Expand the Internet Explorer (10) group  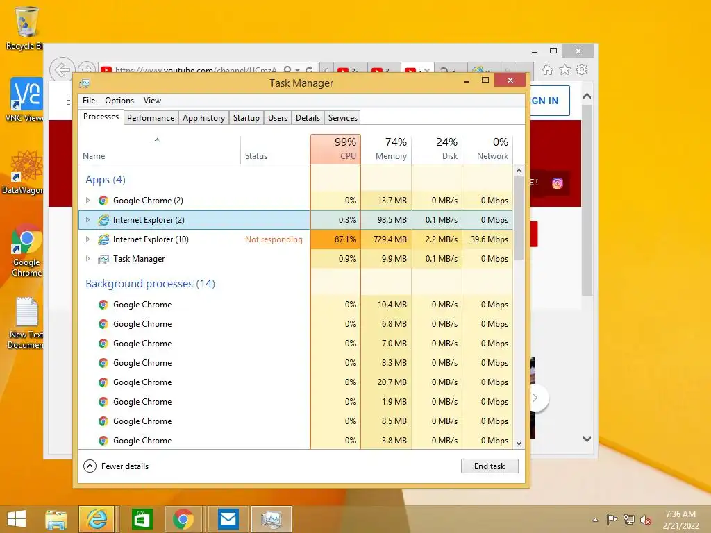87,239
